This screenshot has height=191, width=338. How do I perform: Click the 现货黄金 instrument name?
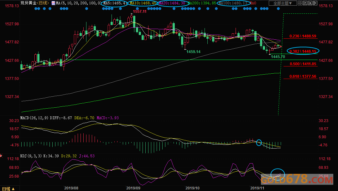[x=29, y=3]
